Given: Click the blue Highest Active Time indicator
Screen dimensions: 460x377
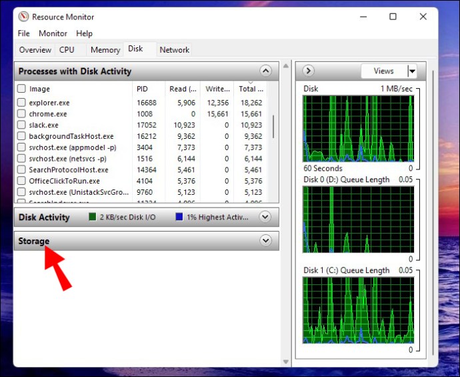Looking at the screenshot, I should [179, 217].
